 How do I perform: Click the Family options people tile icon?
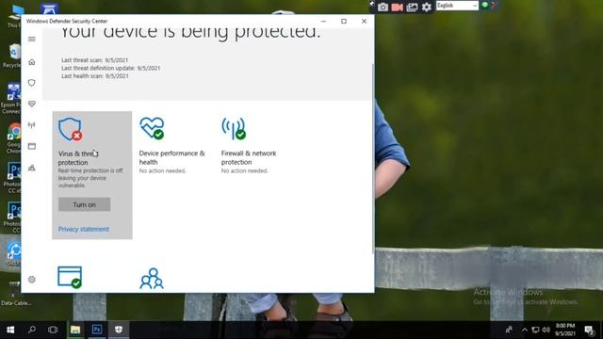[x=152, y=279]
